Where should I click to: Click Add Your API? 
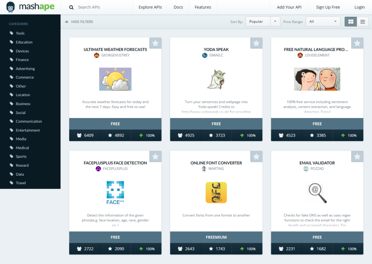tap(289, 7)
